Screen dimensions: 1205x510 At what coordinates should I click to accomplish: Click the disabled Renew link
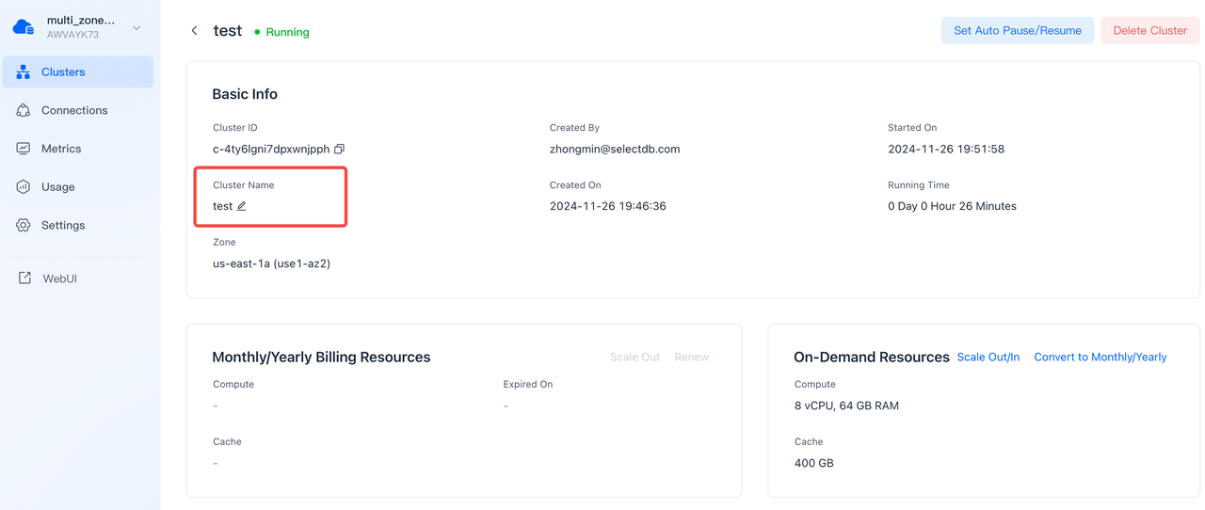pyautogui.click(x=691, y=358)
